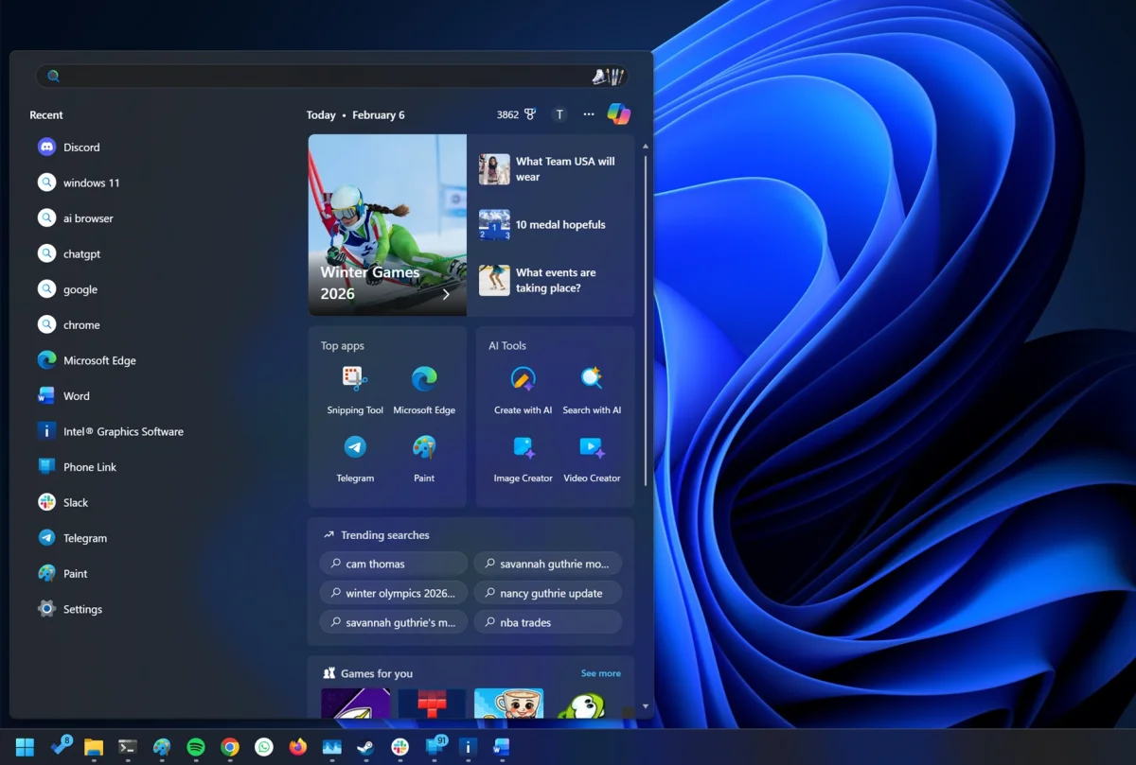This screenshot has width=1136, height=765.
Task: Click the Copilot icon in the header
Action: pyautogui.click(x=619, y=113)
